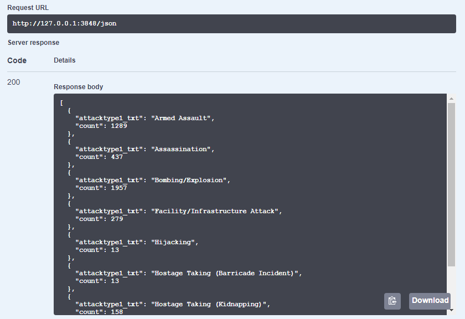This screenshot has width=465, height=319.
Task: Click the response scrollbar up arrow
Action: pyautogui.click(x=451, y=99)
